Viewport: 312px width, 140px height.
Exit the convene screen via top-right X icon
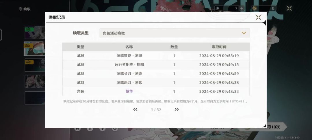click(x=289, y=8)
